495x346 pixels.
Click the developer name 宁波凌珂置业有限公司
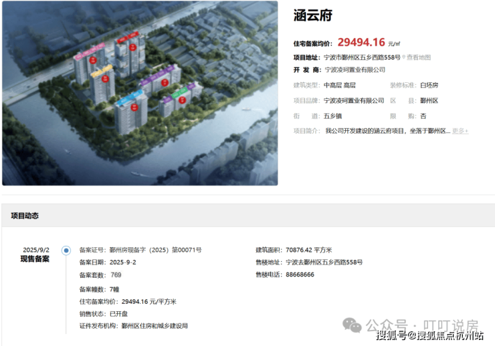pyautogui.click(x=355, y=69)
